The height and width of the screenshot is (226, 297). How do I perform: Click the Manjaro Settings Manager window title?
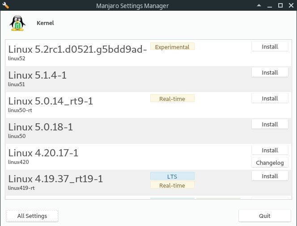[132, 6]
